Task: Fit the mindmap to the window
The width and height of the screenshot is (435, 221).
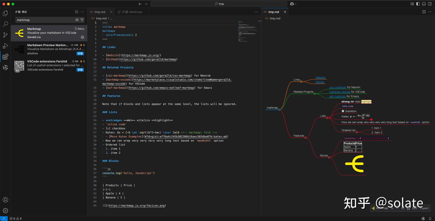Action: click(403, 208)
